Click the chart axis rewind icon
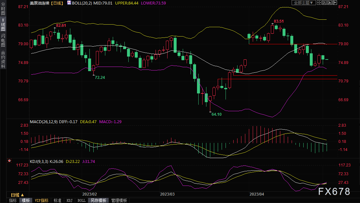 coord(324,3)
